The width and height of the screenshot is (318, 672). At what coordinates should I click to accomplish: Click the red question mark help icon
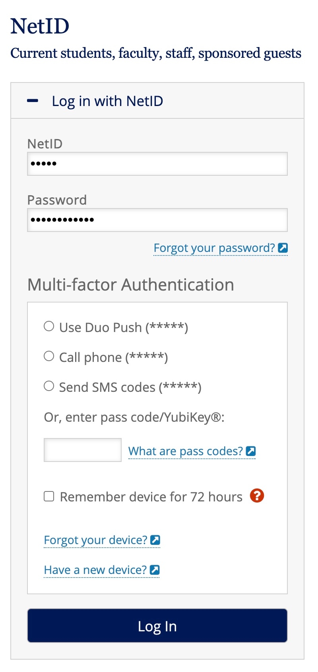257,496
